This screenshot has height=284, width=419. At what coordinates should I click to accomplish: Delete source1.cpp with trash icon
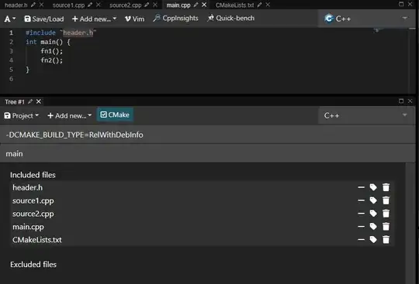[x=386, y=200]
